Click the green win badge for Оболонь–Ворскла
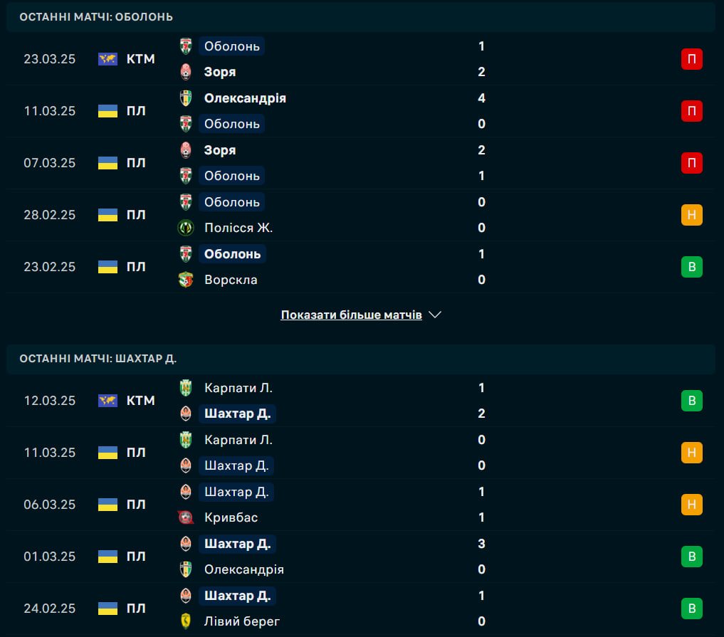 click(691, 267)
